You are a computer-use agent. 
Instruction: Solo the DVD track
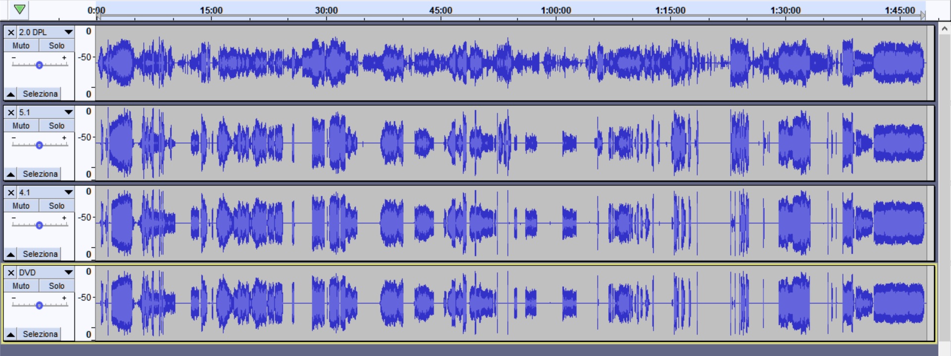(x=56, y=286)
